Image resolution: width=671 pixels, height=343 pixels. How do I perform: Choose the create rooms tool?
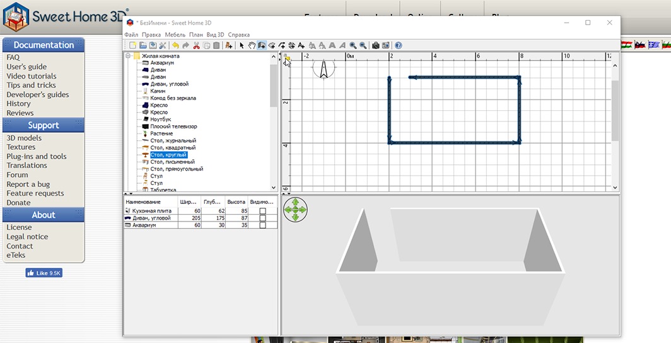(272, 45)
